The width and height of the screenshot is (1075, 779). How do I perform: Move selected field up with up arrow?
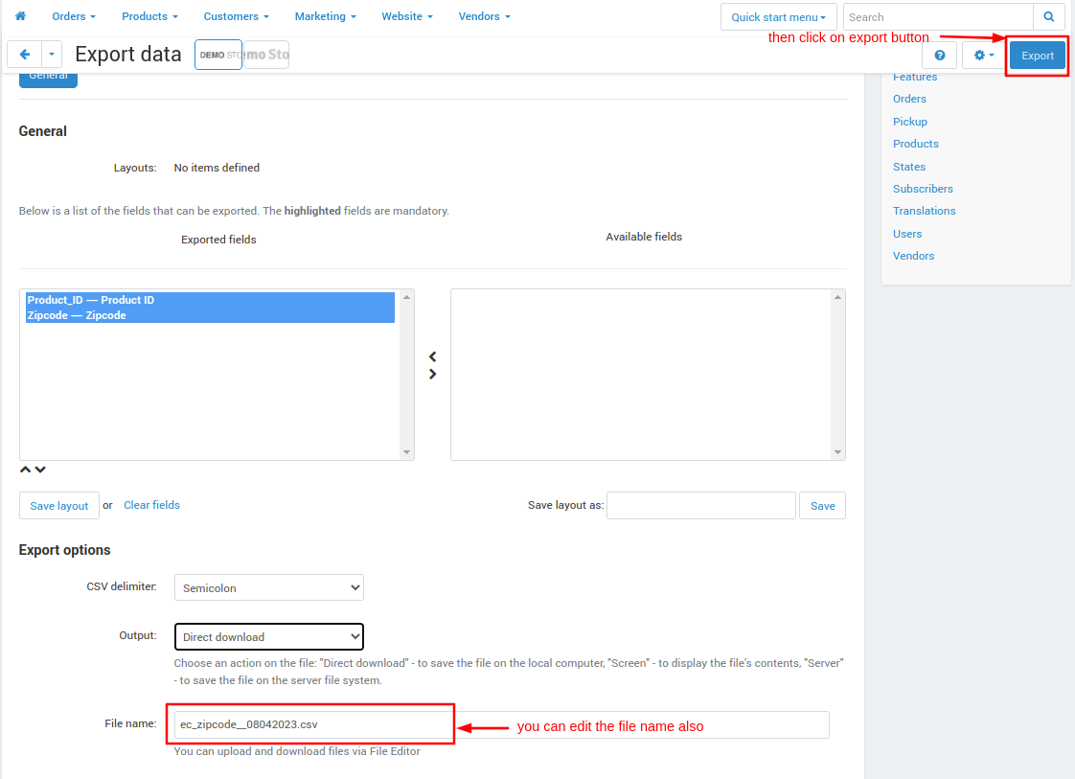pos(25,470)
